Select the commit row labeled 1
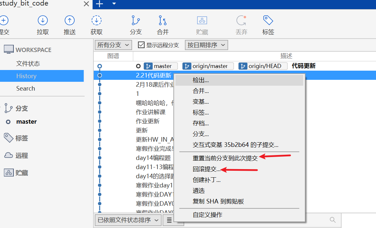This screenshot has width=376, height=228. point(137,94)
